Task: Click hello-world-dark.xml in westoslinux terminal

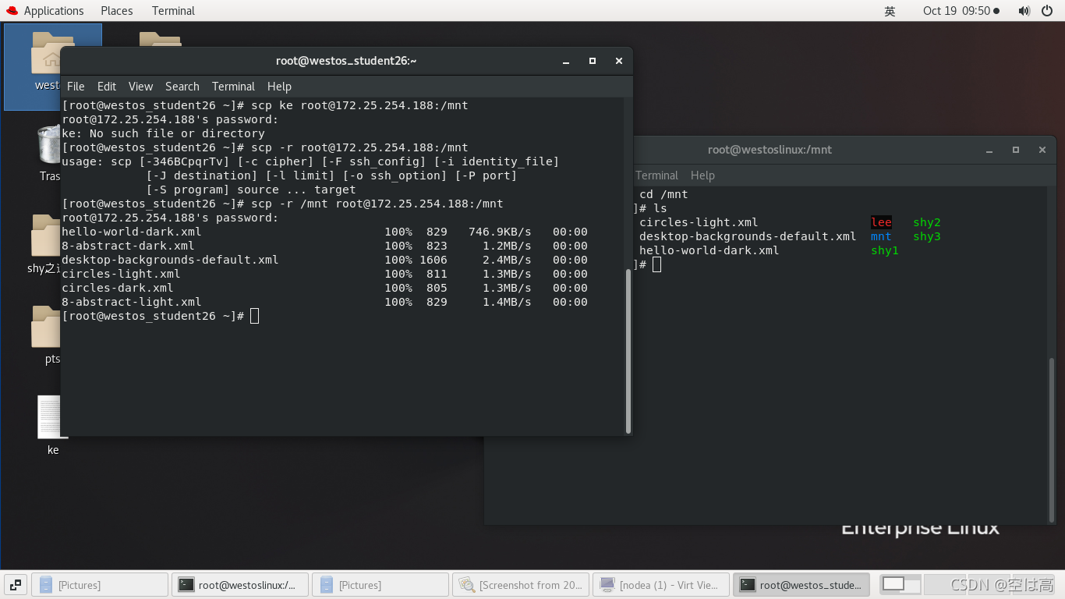Action: [x=709, y=250]
